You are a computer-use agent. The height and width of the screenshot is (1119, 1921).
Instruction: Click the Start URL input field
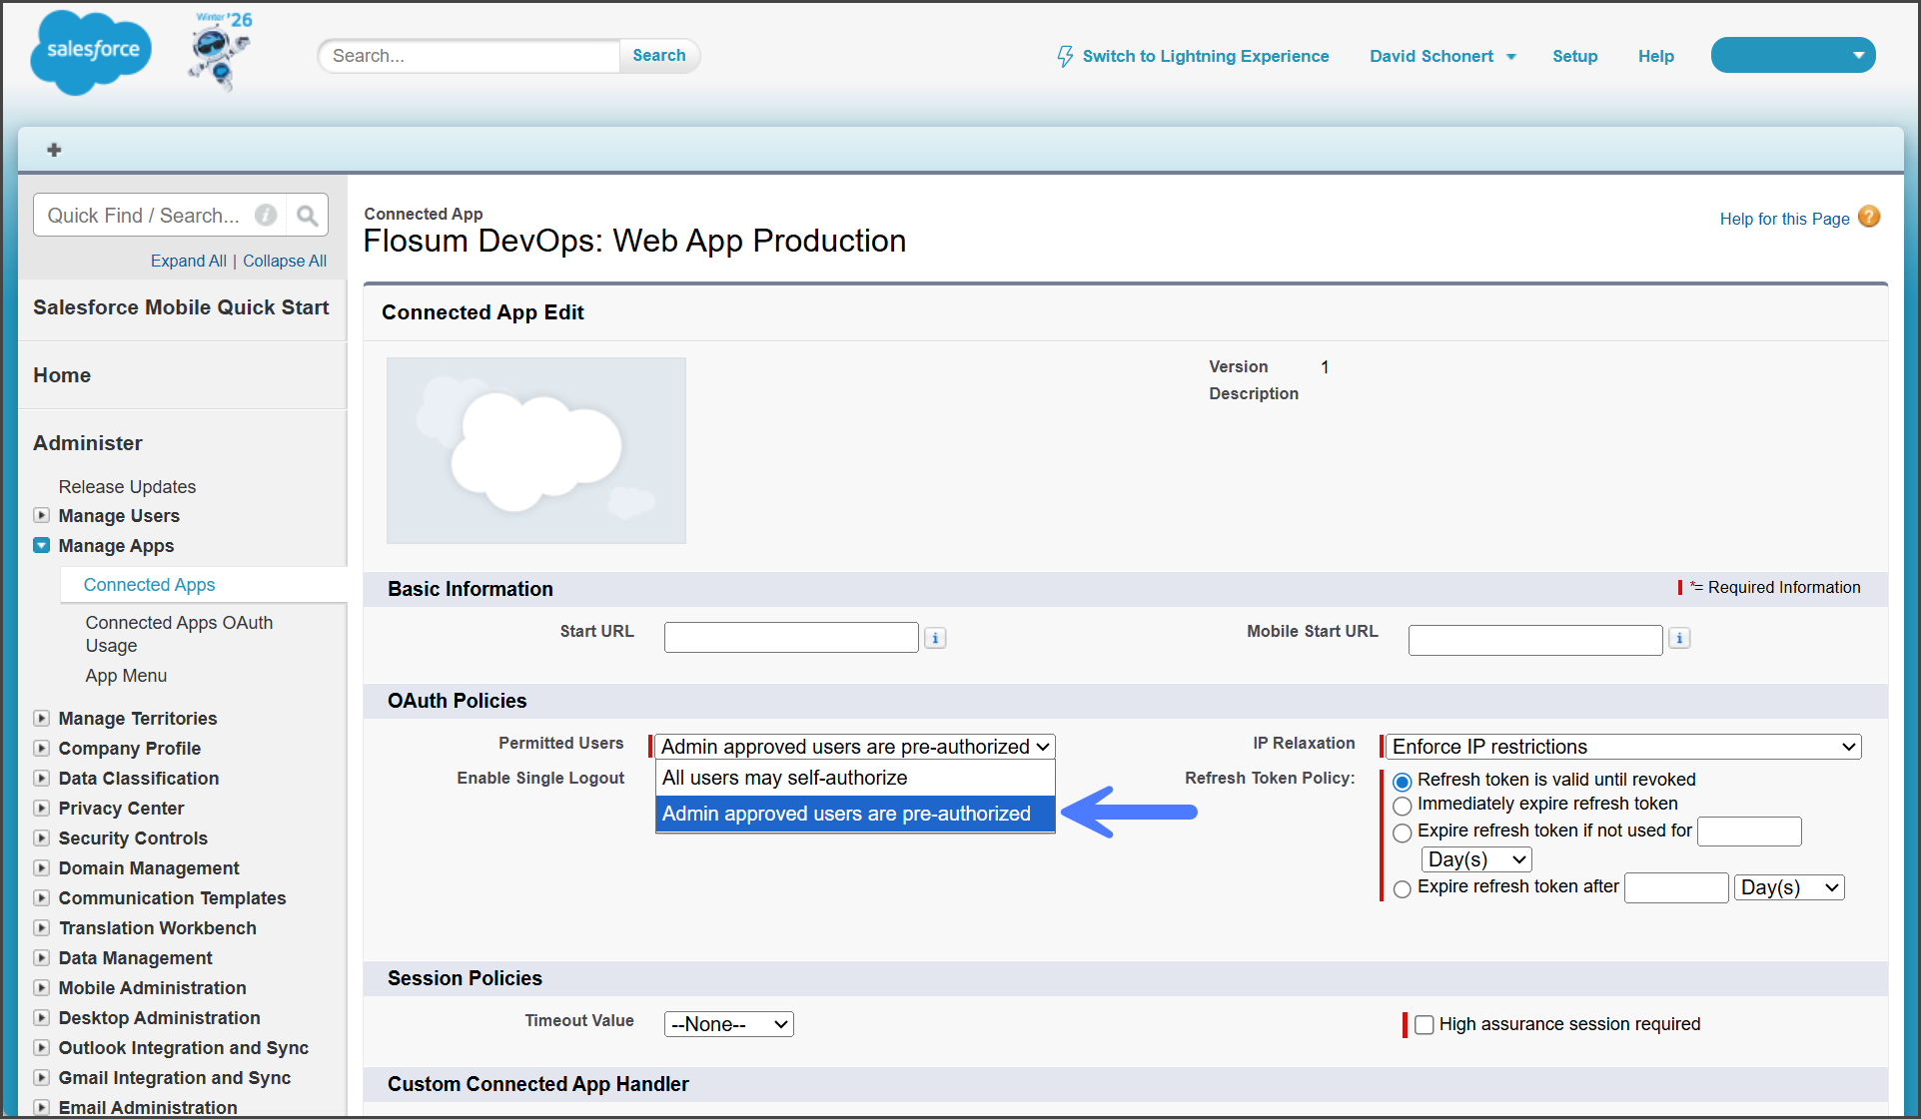pyautogui.click(x=790, y=637)
